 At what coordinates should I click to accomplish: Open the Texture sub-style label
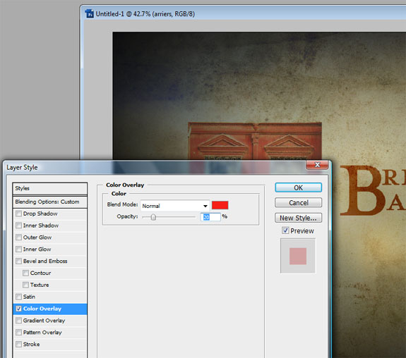pyautogui.click(x=40, y=285)
